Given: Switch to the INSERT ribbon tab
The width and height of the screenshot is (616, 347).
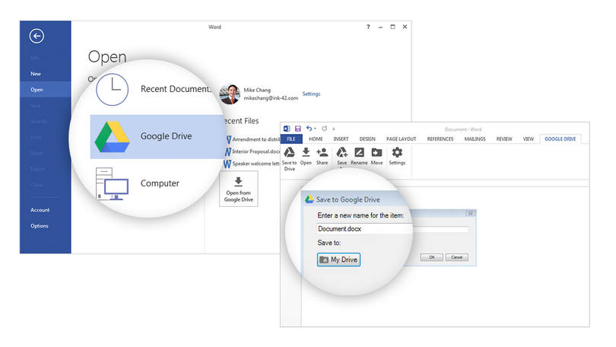Looking at the screenshot, I should point(341,139).
